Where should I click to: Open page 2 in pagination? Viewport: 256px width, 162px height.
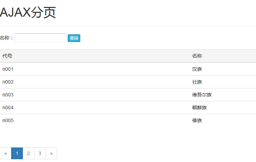28,153
